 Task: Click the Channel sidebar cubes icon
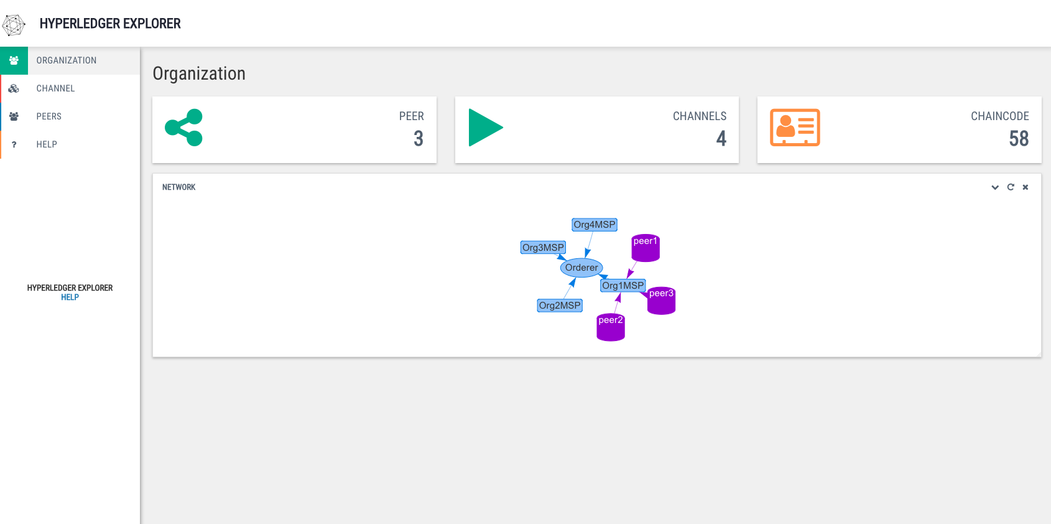[x=14, y=88]
